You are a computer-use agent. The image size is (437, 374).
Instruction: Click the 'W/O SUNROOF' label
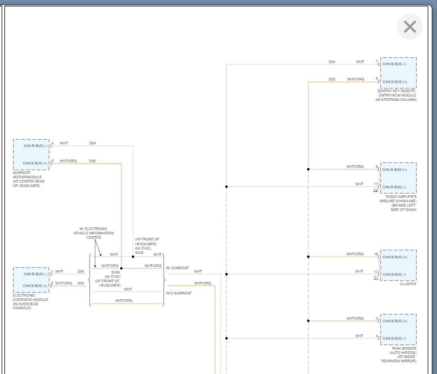179,293
